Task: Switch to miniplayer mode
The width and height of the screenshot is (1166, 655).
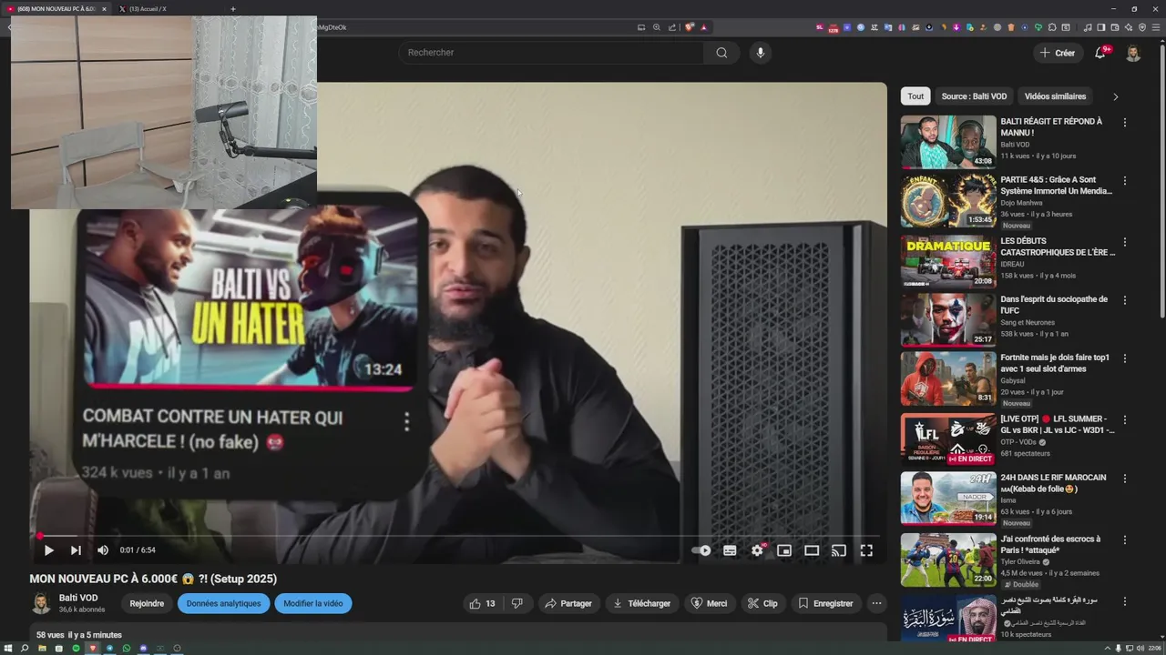Action: [x=784, y=550]
